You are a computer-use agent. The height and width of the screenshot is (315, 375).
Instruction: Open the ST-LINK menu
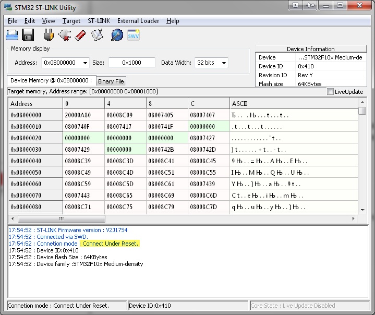point(99,21)
